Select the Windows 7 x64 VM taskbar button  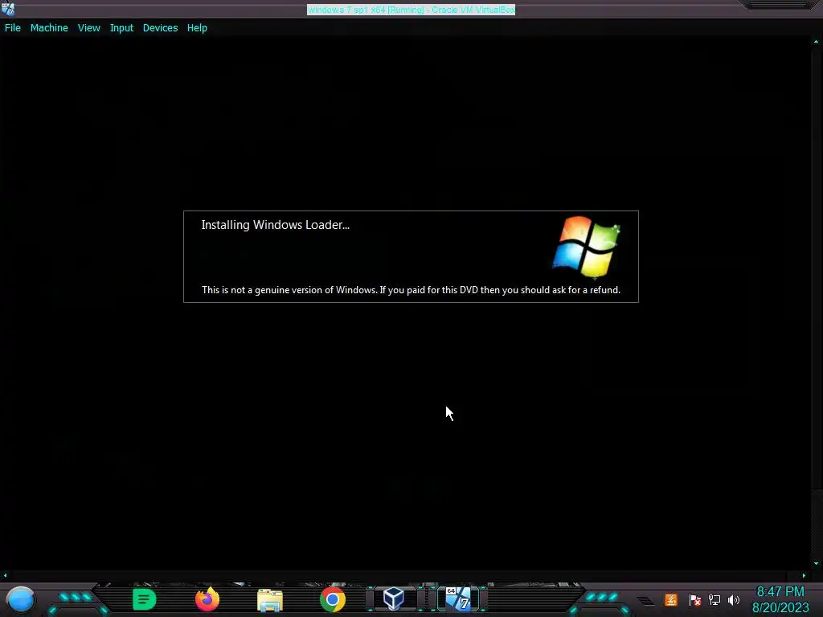(457, 599)
